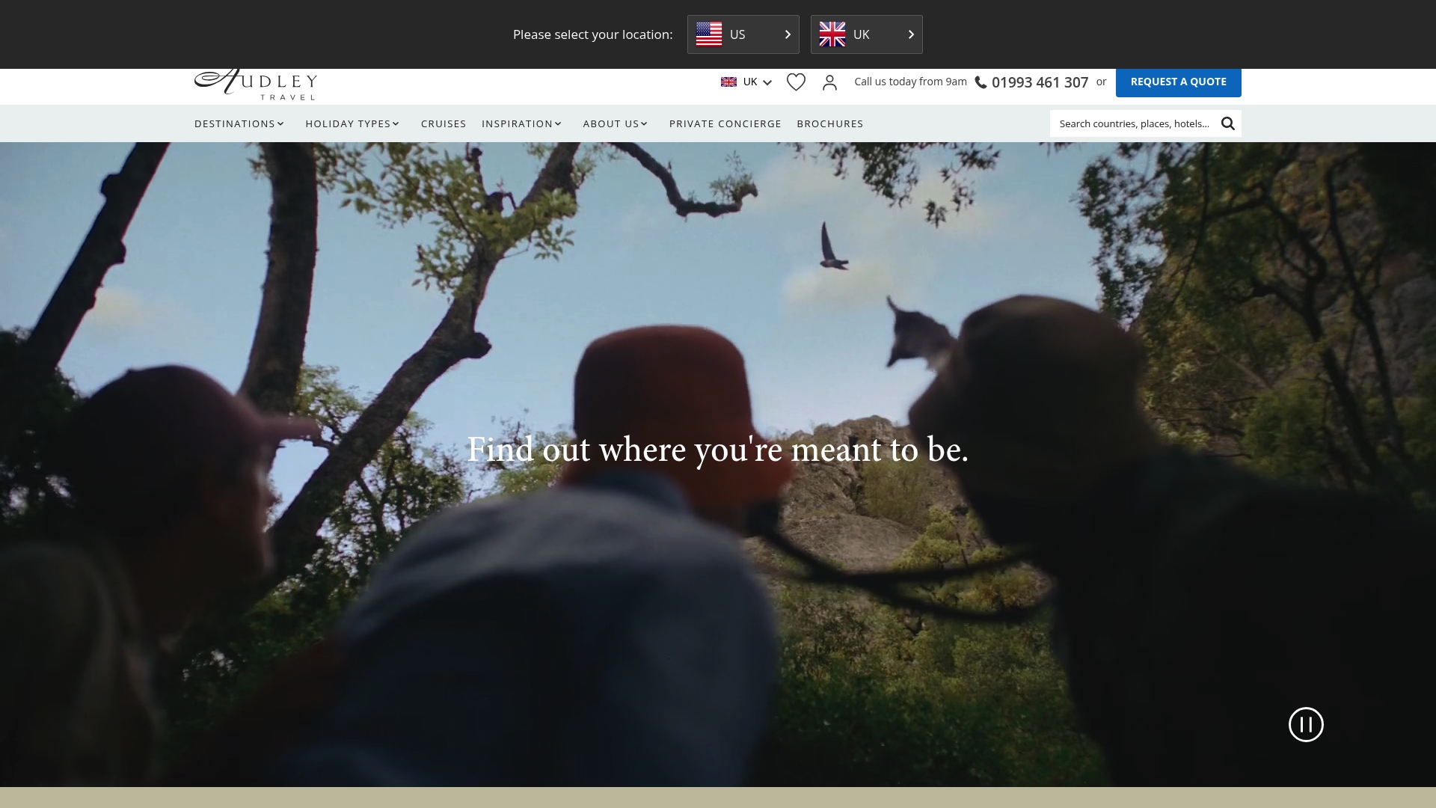The width and height of the screenshot is (1436, 808).
Task: Expand the Holiday Types menu
Action: pos(353,123)
